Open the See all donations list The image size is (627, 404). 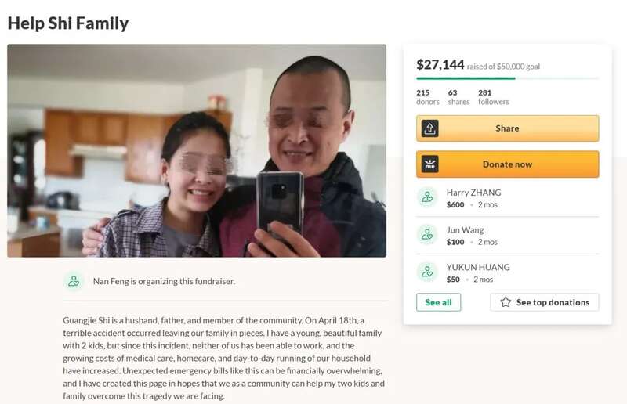click(x=438, y=302)
